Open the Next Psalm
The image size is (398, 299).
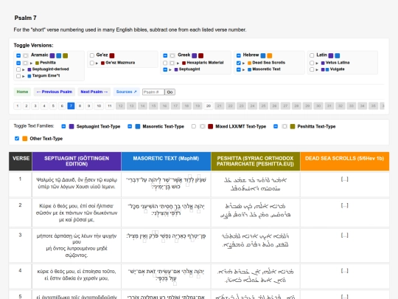[x=94, y=92]
